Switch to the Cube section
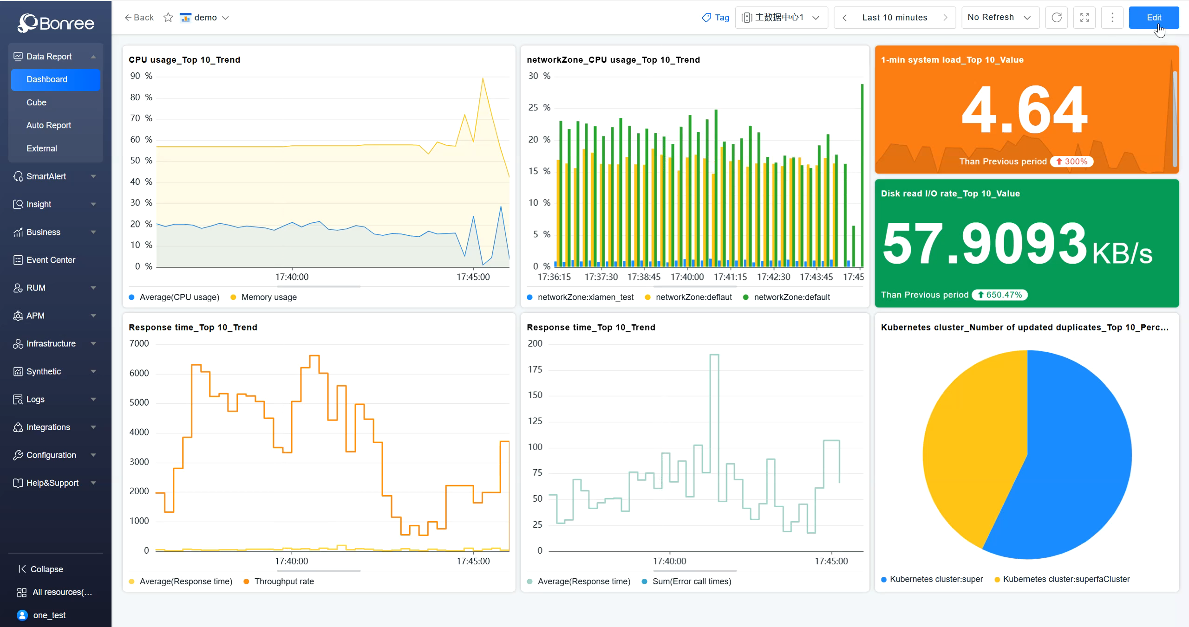 (x=36, y=103)
